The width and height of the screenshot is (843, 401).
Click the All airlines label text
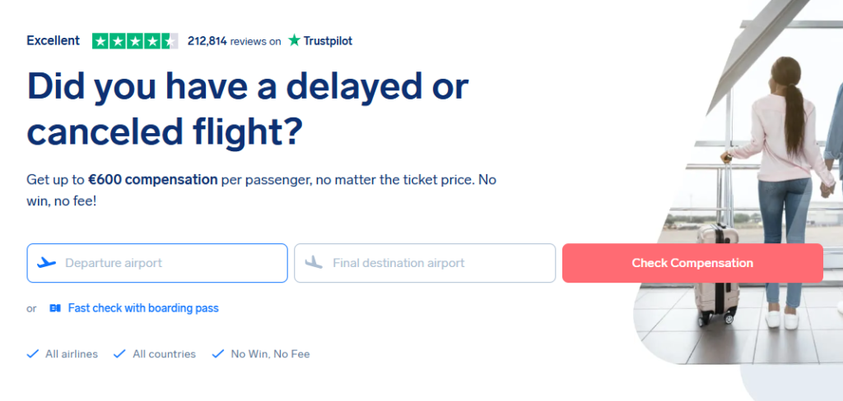(72, 354)
